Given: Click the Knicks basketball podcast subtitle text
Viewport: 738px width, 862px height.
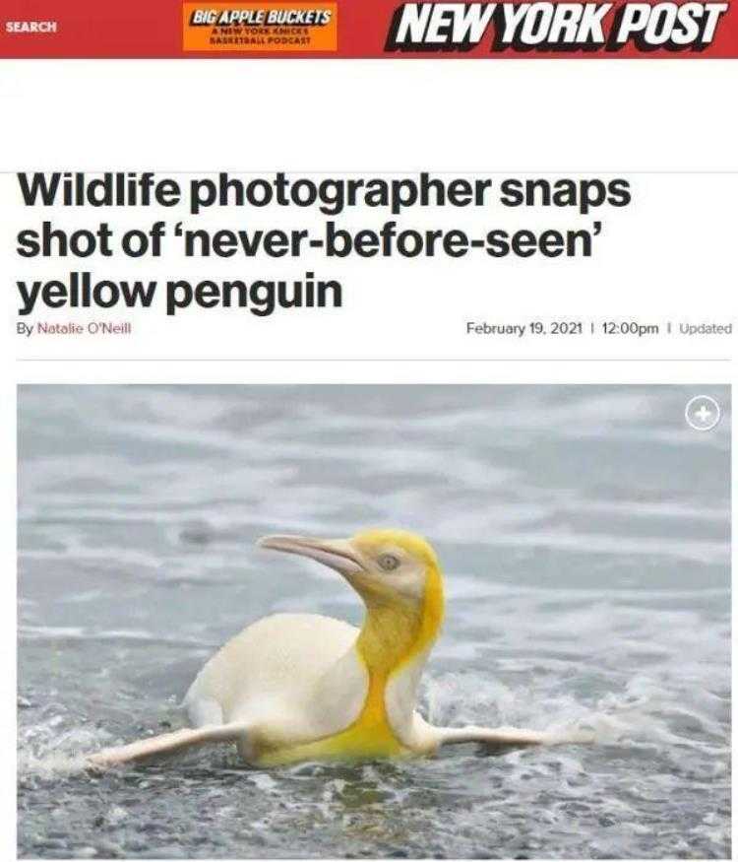Looking at the screenshot, I should coord(260,36).
